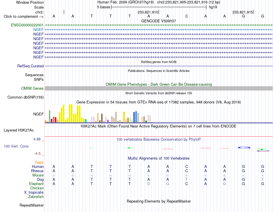Click the cyan bar in GTEx chart

point(86,121)
